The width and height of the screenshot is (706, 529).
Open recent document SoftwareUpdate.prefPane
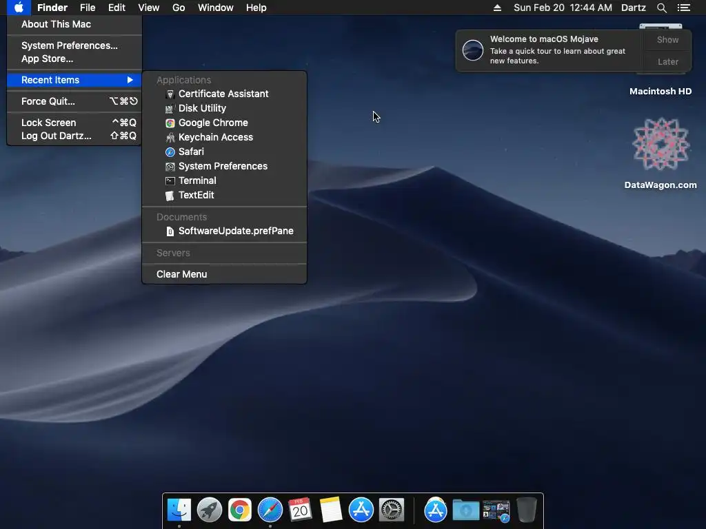(224, 231)
